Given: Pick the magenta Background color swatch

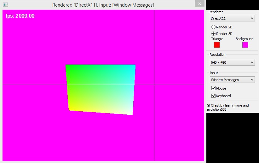Looking at the screenshot, I should 245,45.
